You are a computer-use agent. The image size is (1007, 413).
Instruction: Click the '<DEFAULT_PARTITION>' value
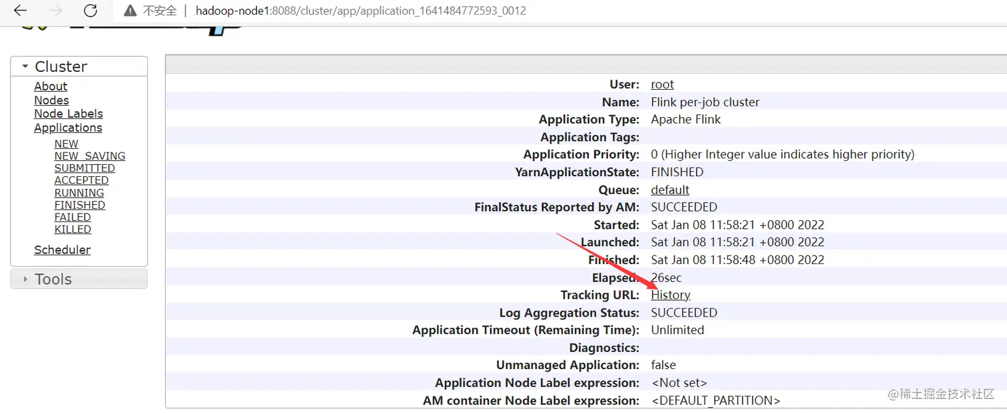coord(715,400)
